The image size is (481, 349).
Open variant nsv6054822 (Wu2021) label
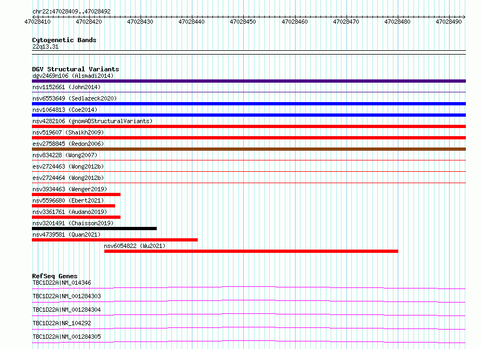(135, 246)
